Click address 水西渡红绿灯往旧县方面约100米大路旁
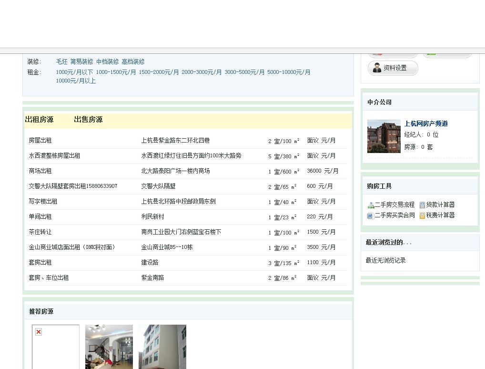Image resolution: width=485 pixels, height=369 pixels. pos(191,156)
